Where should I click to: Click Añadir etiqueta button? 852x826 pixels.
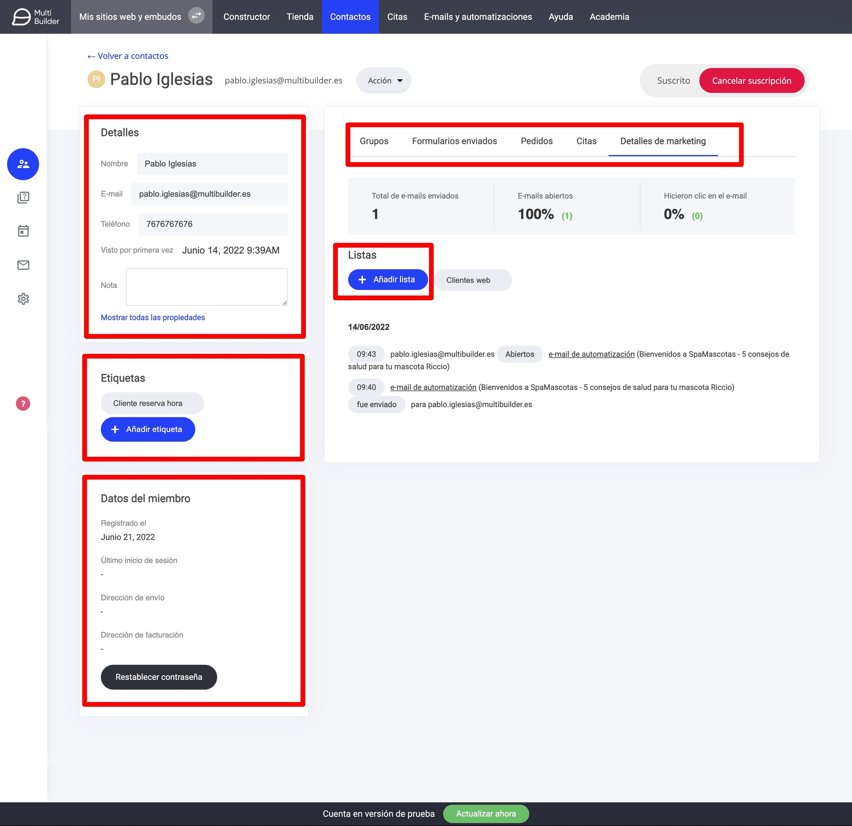tap(148, 429)
